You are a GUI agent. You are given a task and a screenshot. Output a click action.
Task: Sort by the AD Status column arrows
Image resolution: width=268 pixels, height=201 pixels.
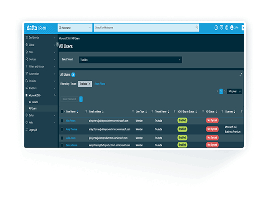pos(216,112)
